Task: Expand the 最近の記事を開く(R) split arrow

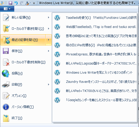Action: pyautogui.click(x=48, y=40)
